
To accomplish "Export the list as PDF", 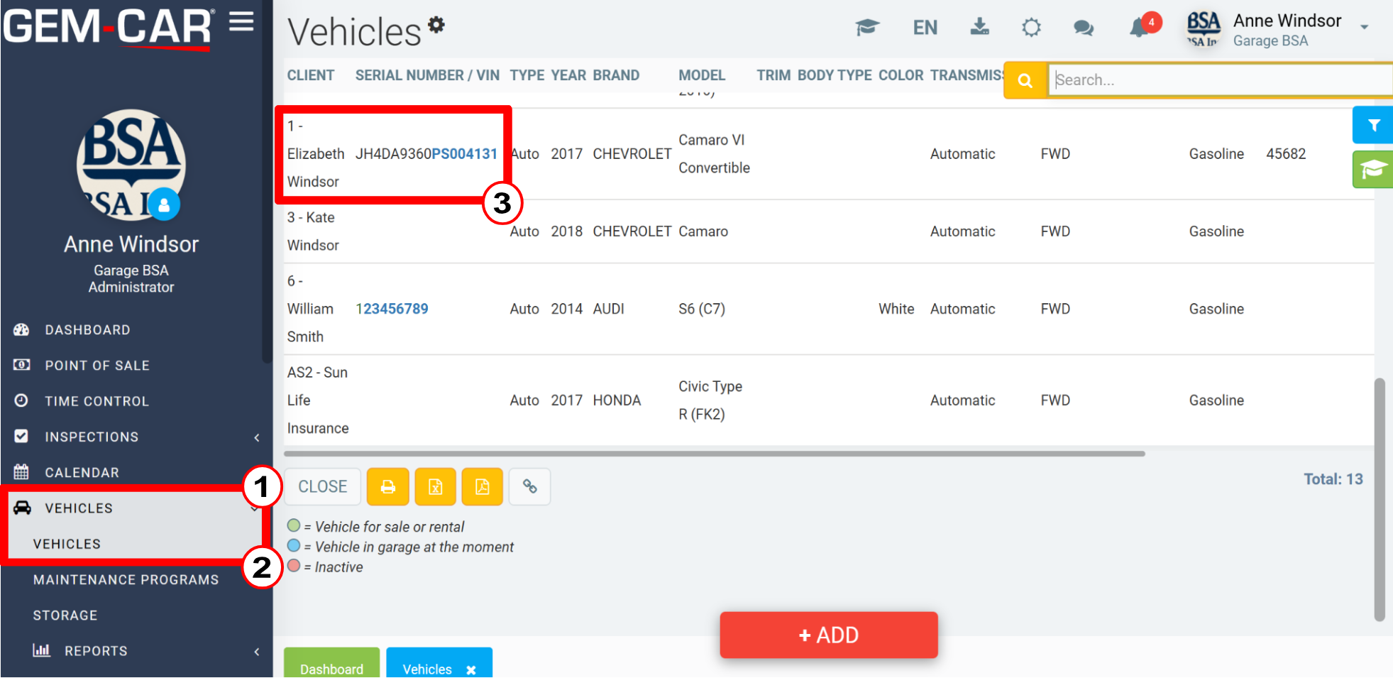I will pos(482,486).
